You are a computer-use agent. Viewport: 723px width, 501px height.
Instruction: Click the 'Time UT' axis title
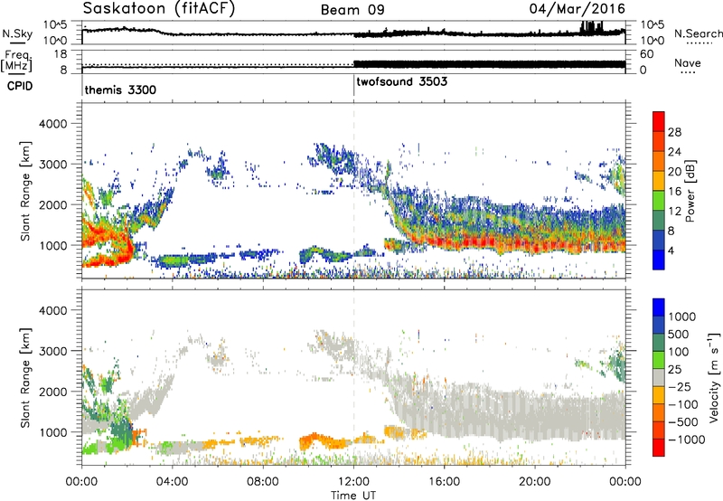click(353, 496)
